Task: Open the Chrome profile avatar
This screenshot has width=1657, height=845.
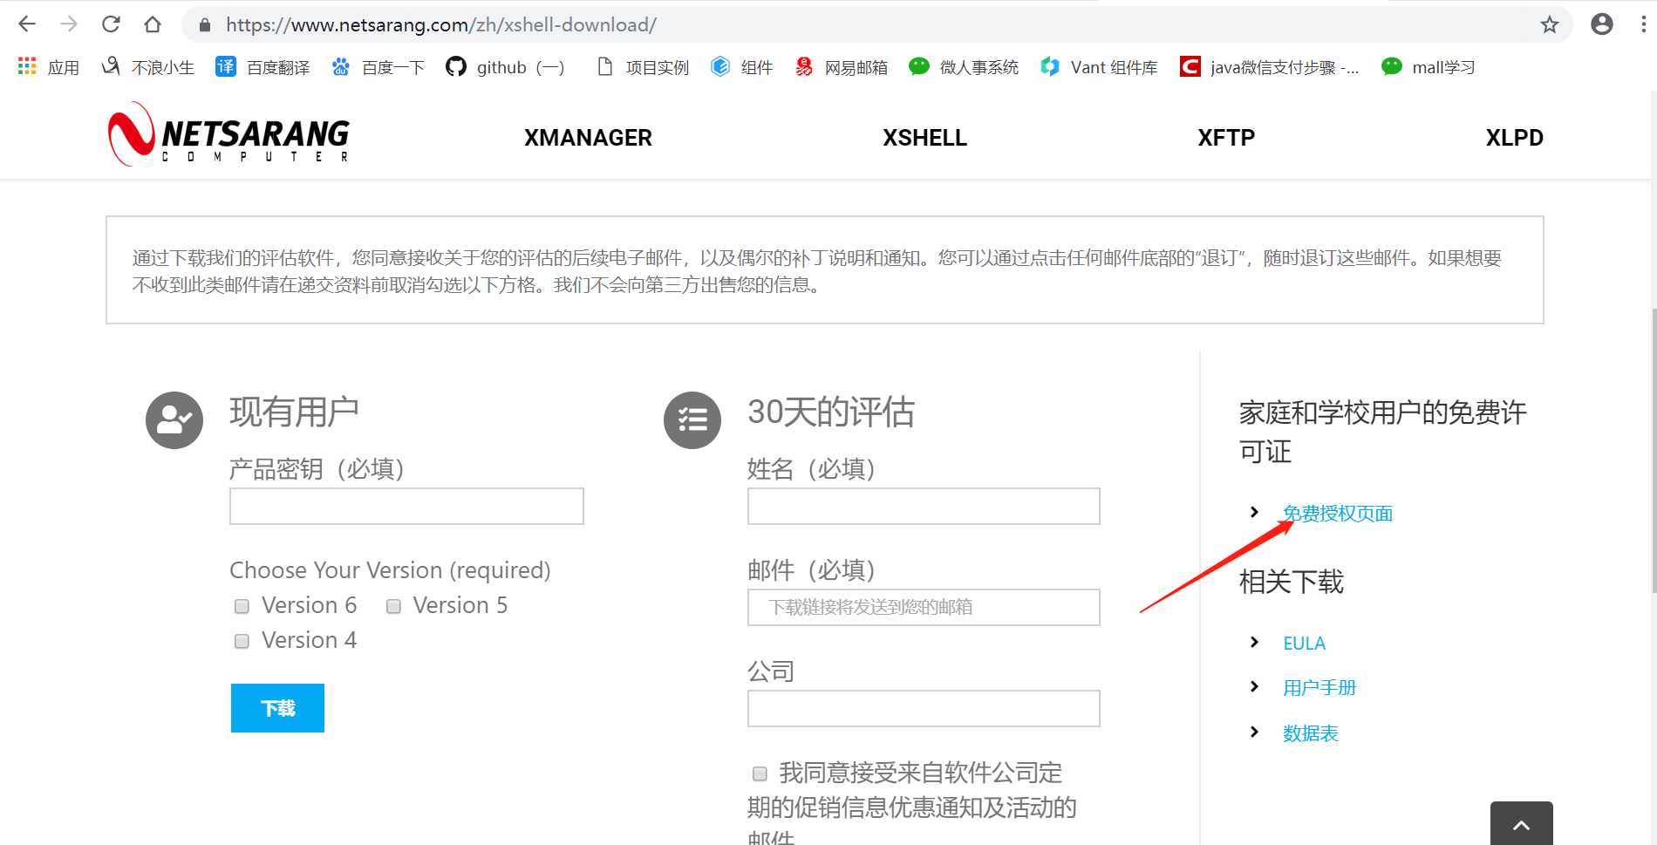Action: [x=1601, y=24]
